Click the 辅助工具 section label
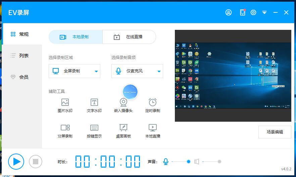The height and width of the screenshot is (177, 296). (57, 92)
